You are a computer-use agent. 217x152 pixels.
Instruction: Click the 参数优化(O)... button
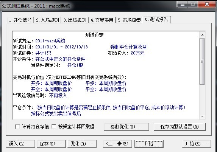[x=126, y=127]
